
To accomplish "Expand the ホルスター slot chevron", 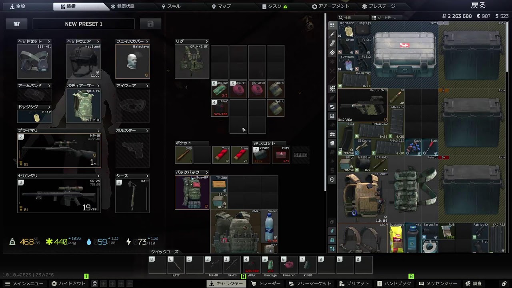I will [147, 130].
